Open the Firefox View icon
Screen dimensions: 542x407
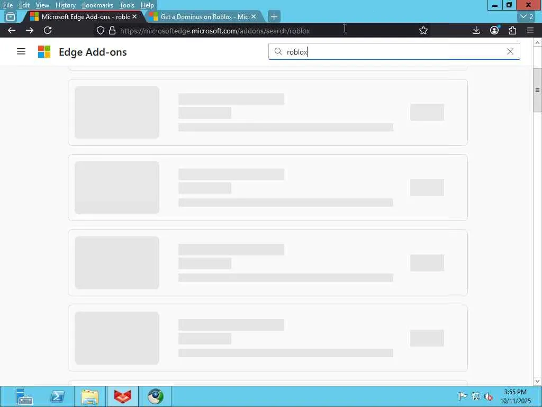(x=11, y=16)
